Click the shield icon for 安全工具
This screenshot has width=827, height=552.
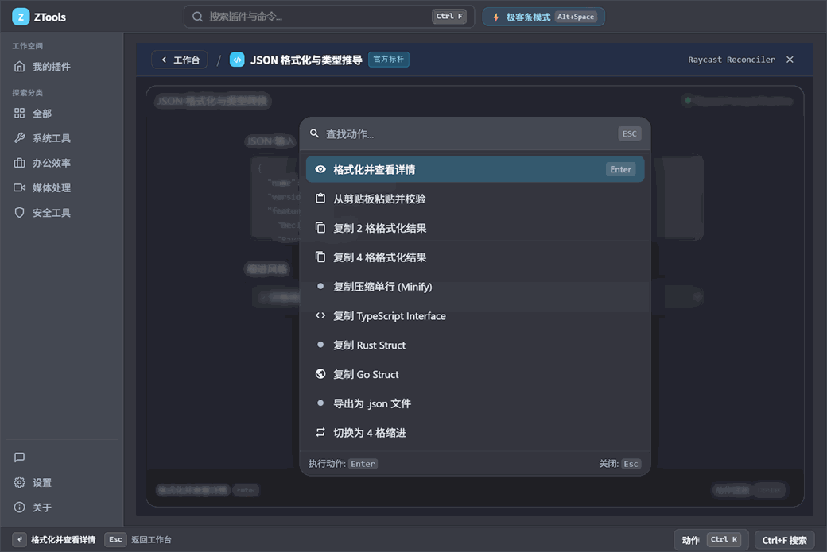click(x=20, y=212)
